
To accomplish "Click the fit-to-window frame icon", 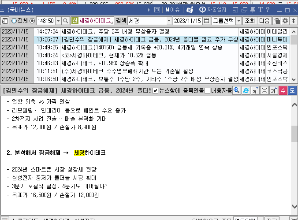I will click(x=264, y=90).
